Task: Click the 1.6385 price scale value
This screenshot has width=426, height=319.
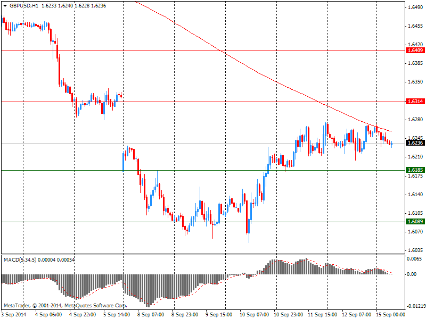Action: click(415, 63)
